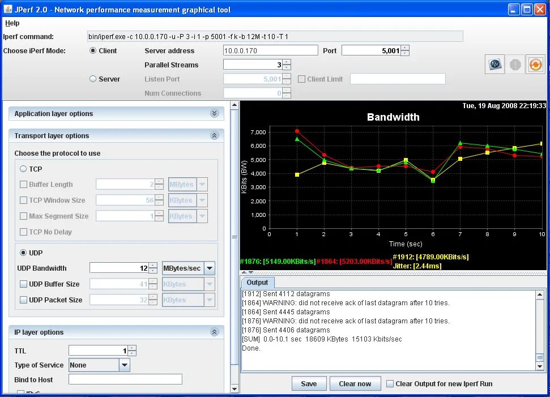Open UDP Bandwidth units dropdown
The width and height of the screenshot is (550, 397).
pos(210,268)
